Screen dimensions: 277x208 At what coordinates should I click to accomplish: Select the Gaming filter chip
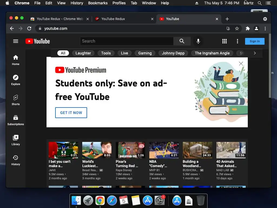point(145,53)
